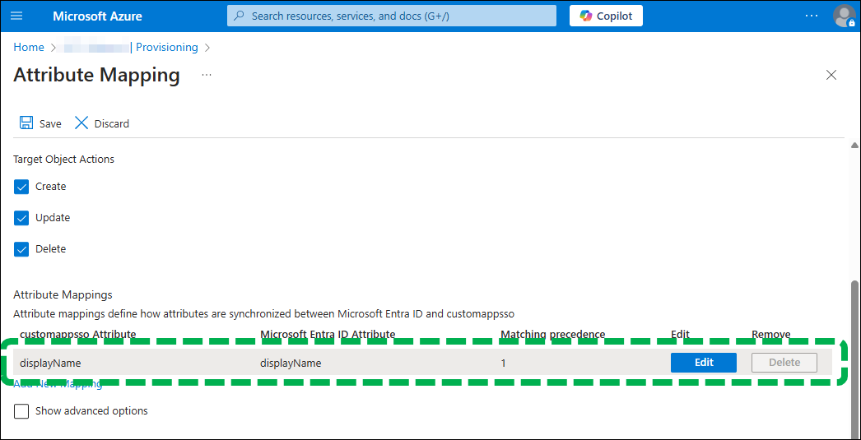Close the Attribute Mapping pane

(x=831, y=75)
